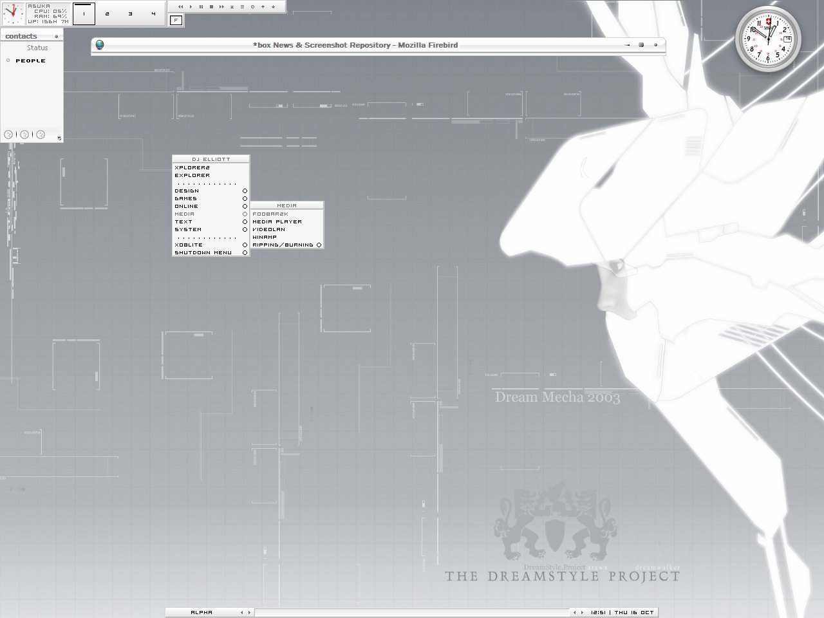The height and width of the screenshot is (618, 824).
Task: Skip to next track with fast-forward icon
Action: pyautogui.click(x=221, y=6)
